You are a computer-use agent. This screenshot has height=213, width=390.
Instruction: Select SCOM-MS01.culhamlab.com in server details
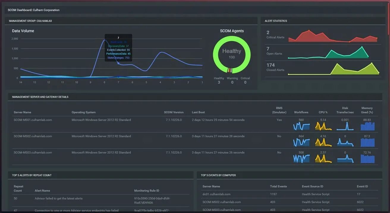coord(33,120)
